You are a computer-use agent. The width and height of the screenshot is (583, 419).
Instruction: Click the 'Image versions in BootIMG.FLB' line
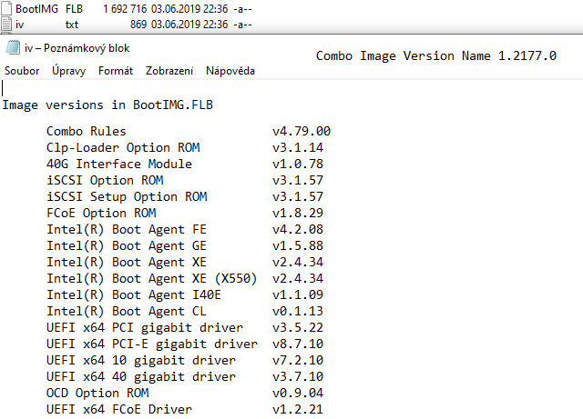pyautogui.click(x=107, y=105)
